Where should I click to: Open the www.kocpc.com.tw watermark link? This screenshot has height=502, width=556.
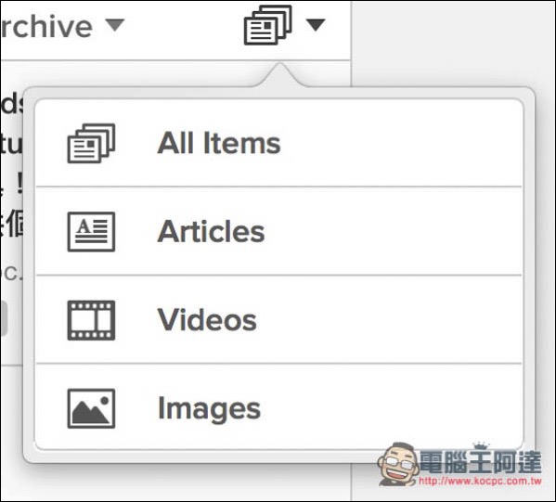pos(481,481)
